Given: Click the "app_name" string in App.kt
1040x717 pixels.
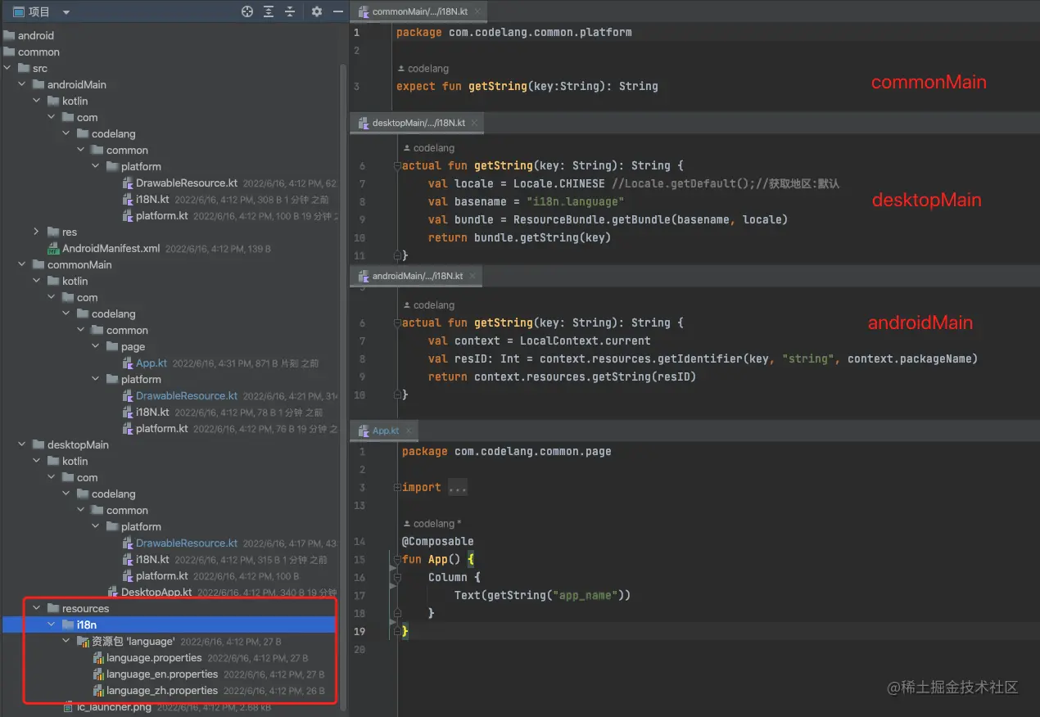Looking at the screenshot, I should tap(586, 595).
